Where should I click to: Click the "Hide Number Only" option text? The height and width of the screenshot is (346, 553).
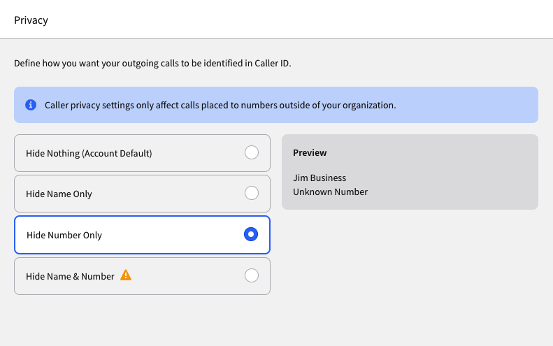point(64,235)
